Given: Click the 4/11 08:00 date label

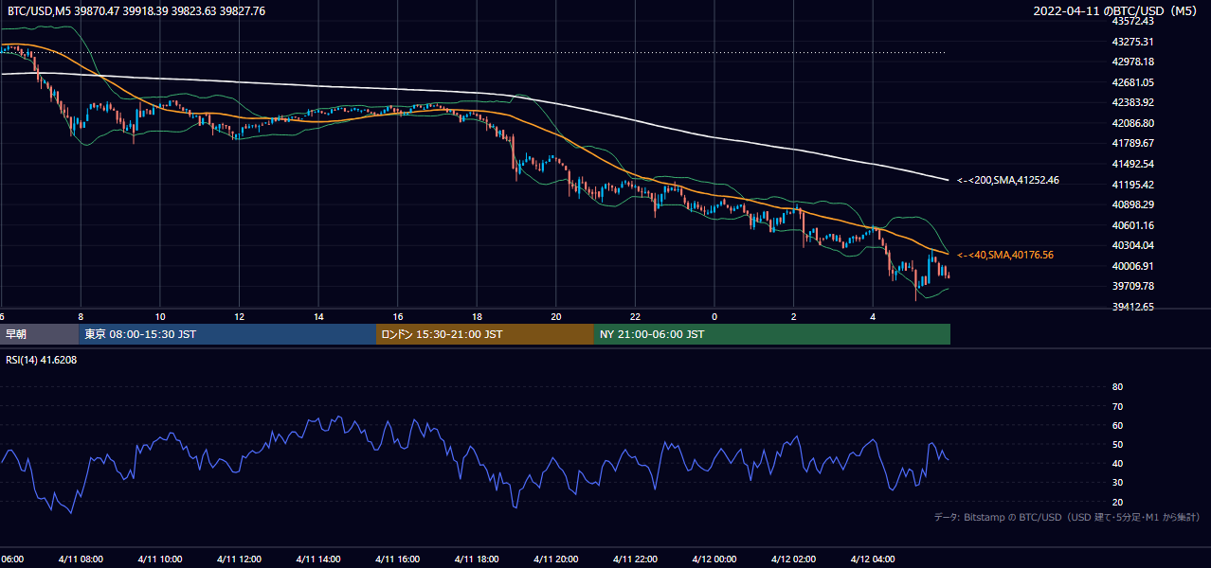Looking at the screenshot, I should (x=81, y=559).
